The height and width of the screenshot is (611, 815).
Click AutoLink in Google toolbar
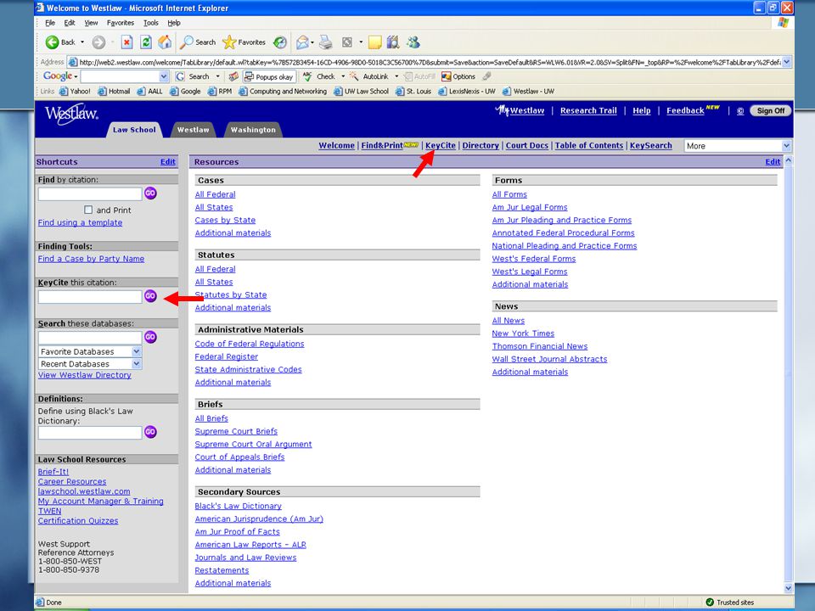tap(369, 76)
